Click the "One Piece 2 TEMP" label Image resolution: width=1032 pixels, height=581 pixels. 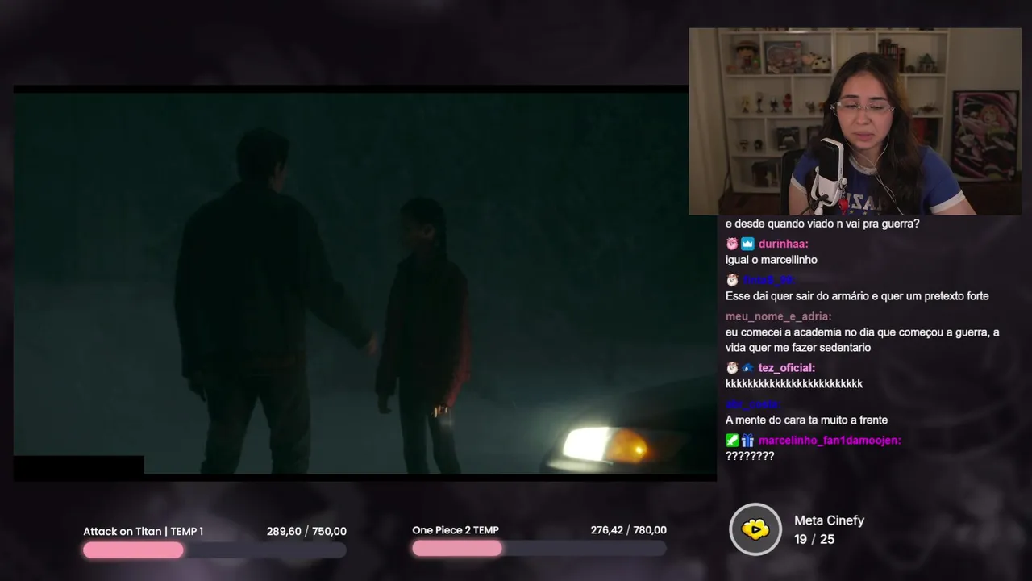[456, 530]
